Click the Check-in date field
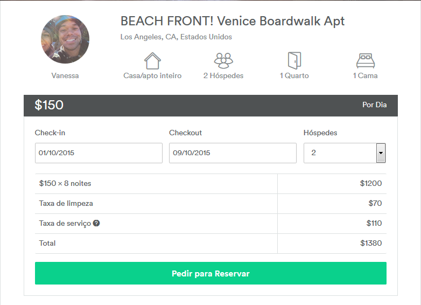The width and height of the screenshot is (421, 305). point(99,153)
